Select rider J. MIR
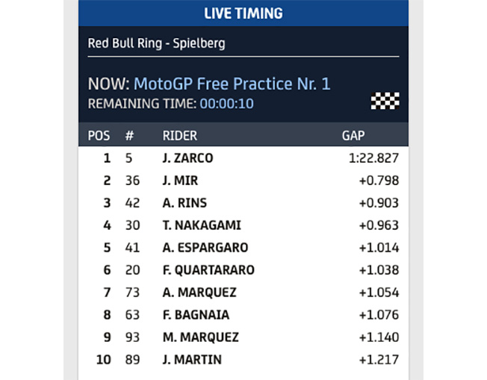Screen dimensions: 487x380 [x=180, y=181]
